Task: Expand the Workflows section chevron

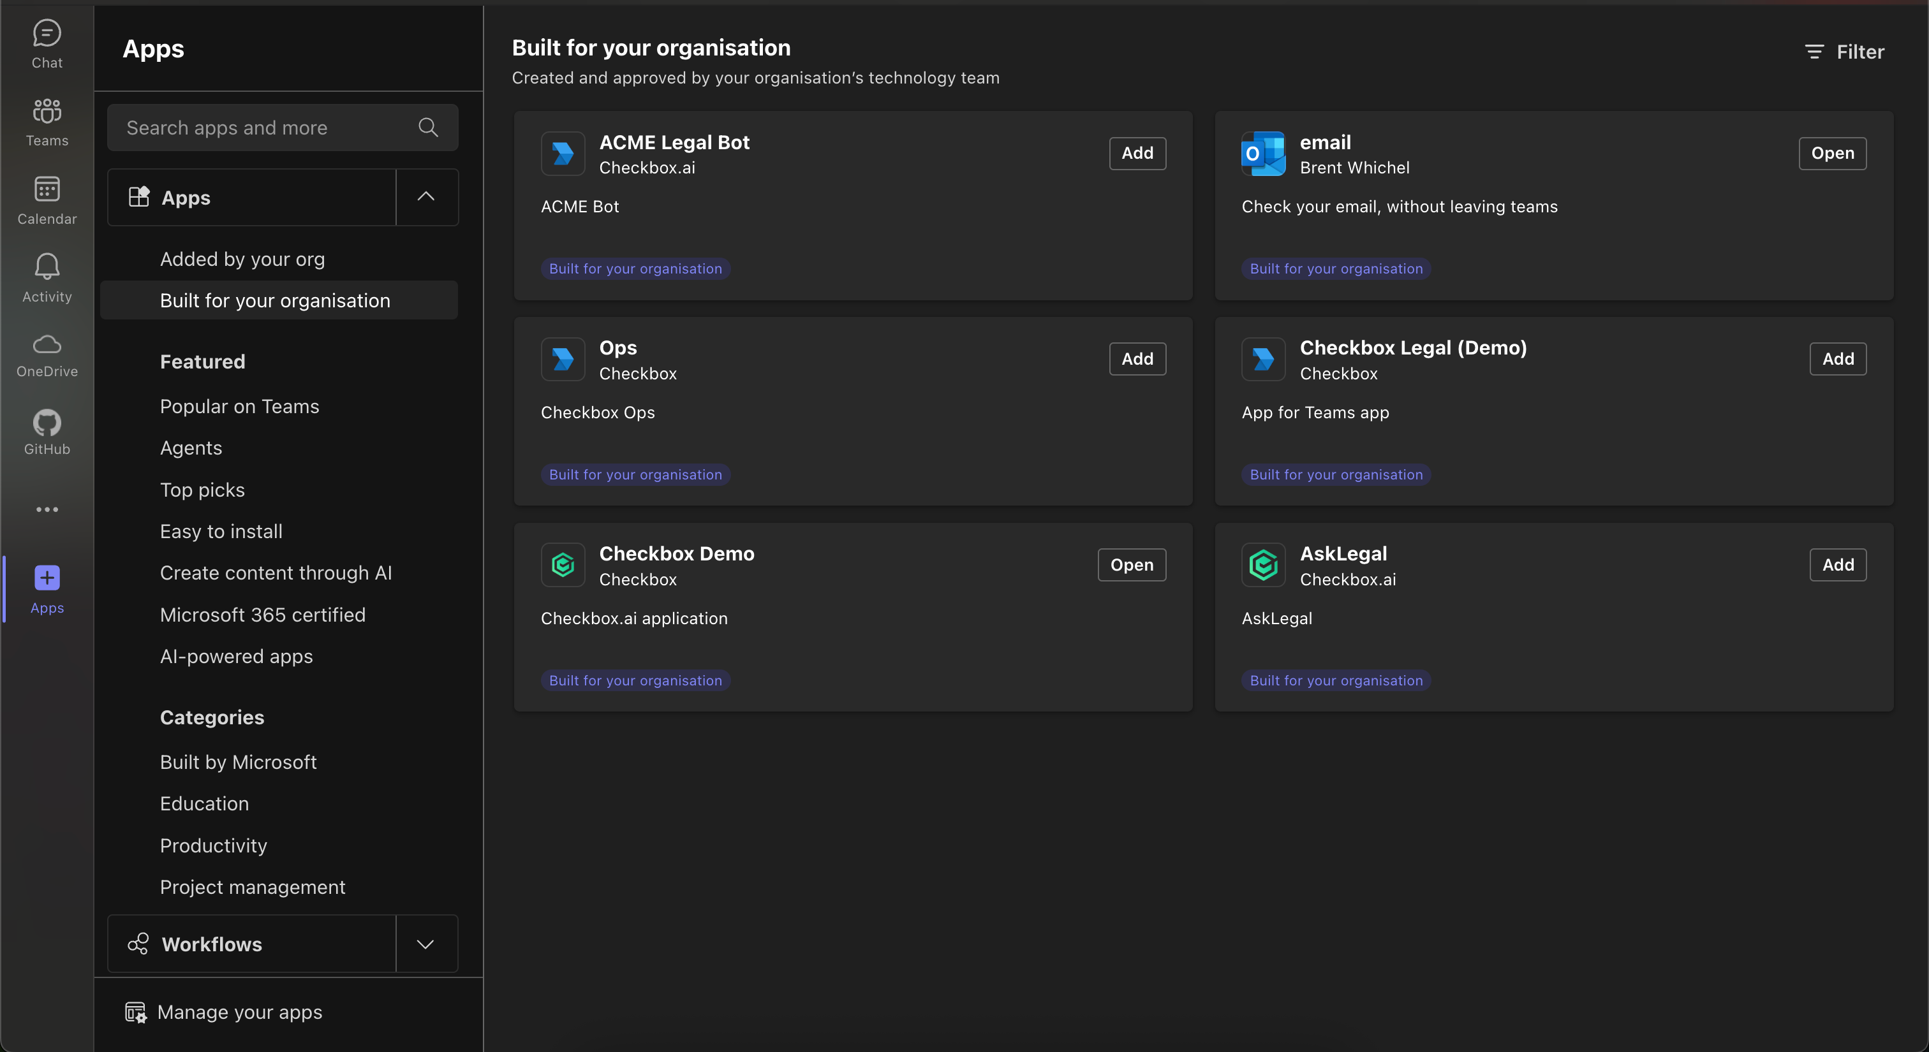Action: 426,944
